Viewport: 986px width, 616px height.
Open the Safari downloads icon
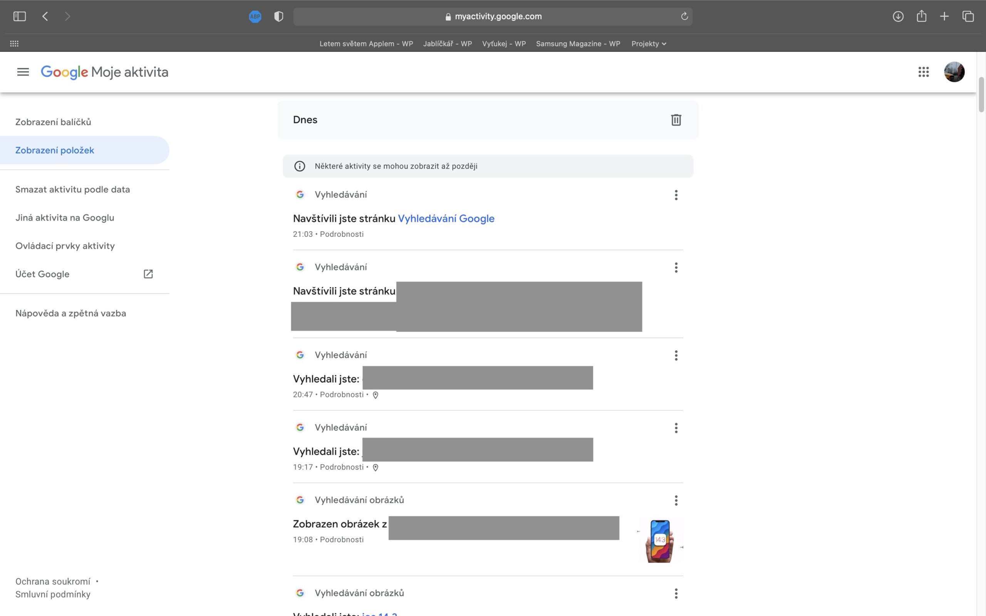(898, 16)
